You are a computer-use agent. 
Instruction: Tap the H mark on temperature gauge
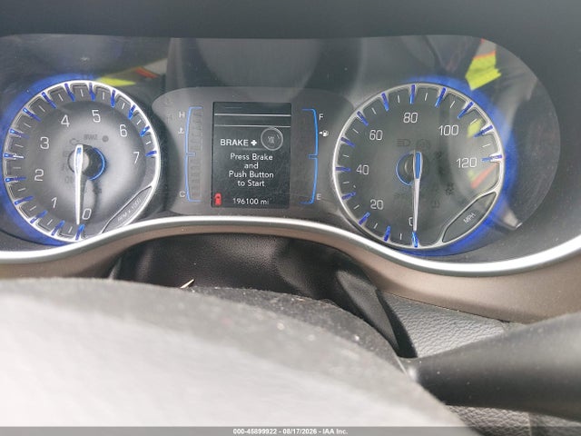pos(182,115)
